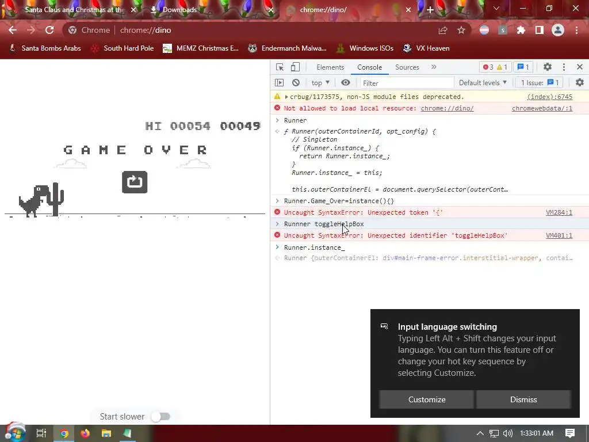The width and height of the screenshot is (589, 442).
Task: Open the Action Center notifications
Action: [570, 433]
